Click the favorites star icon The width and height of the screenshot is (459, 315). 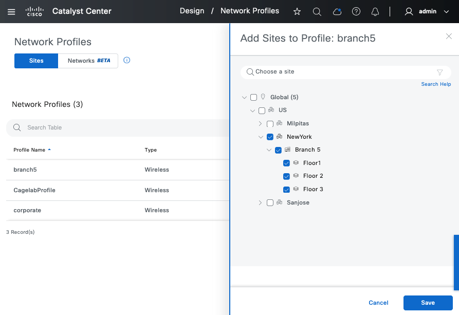pyautogui.click(x=297, y=11)
